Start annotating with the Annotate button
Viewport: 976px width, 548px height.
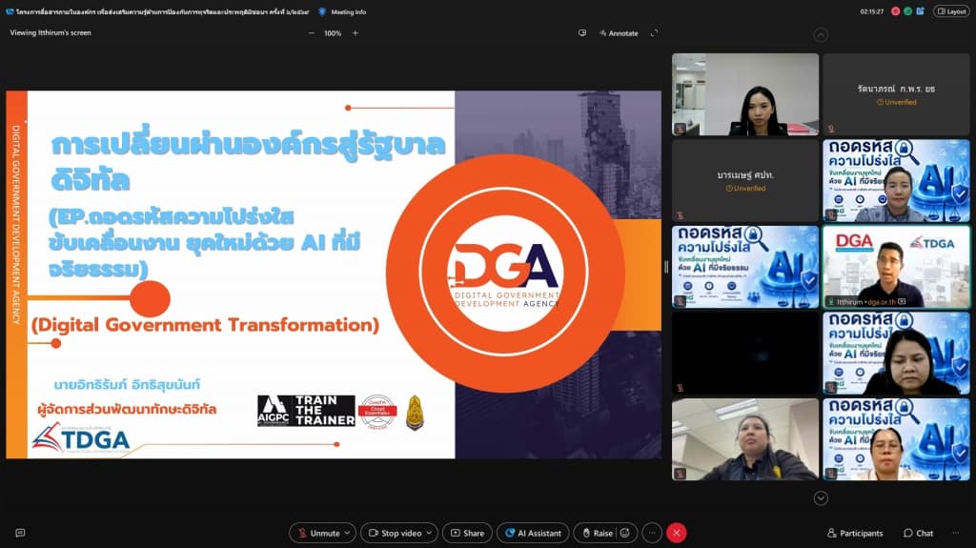tap(619, 33)
